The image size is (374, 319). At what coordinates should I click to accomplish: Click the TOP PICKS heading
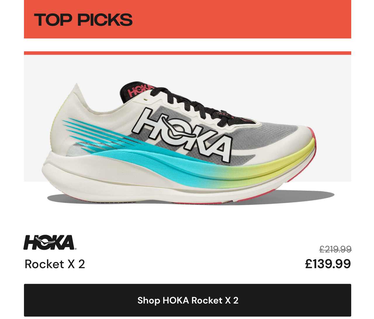(83, 20)
